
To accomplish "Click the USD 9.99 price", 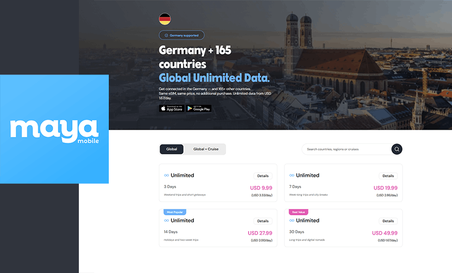I will (x=261, y=188).
